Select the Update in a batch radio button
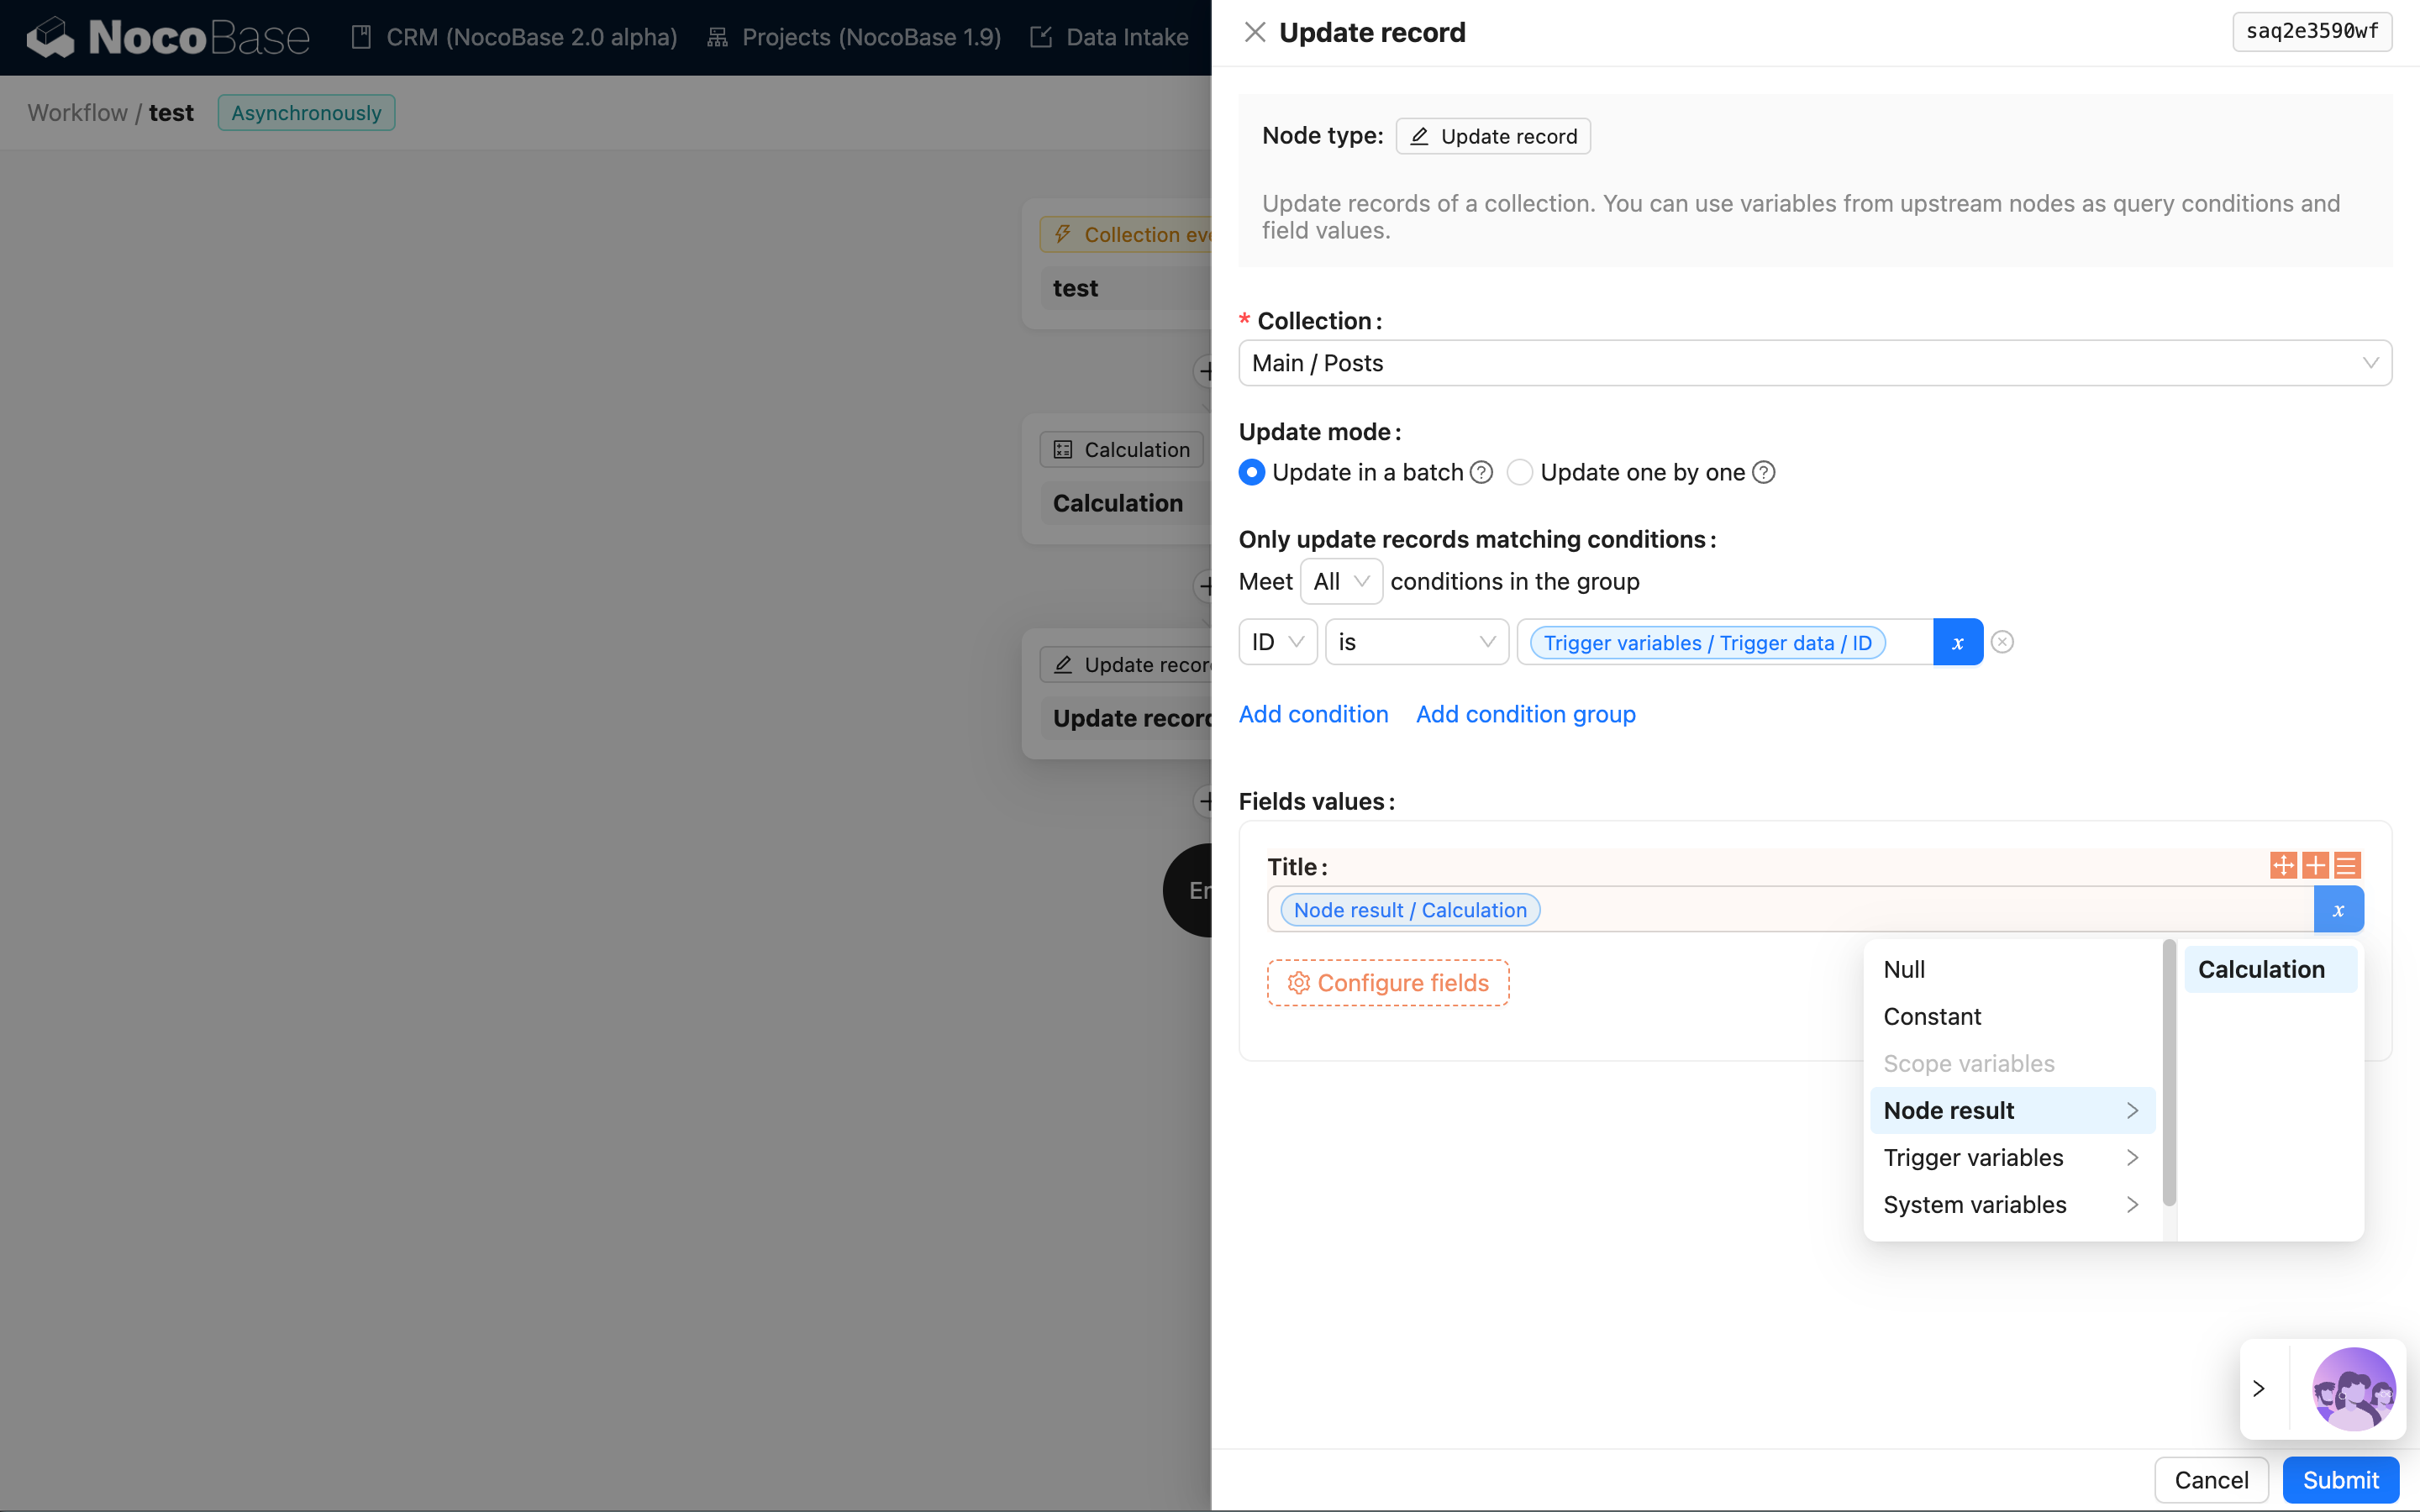The height and width of the screenshot is (1512, 2420). 1251,471
